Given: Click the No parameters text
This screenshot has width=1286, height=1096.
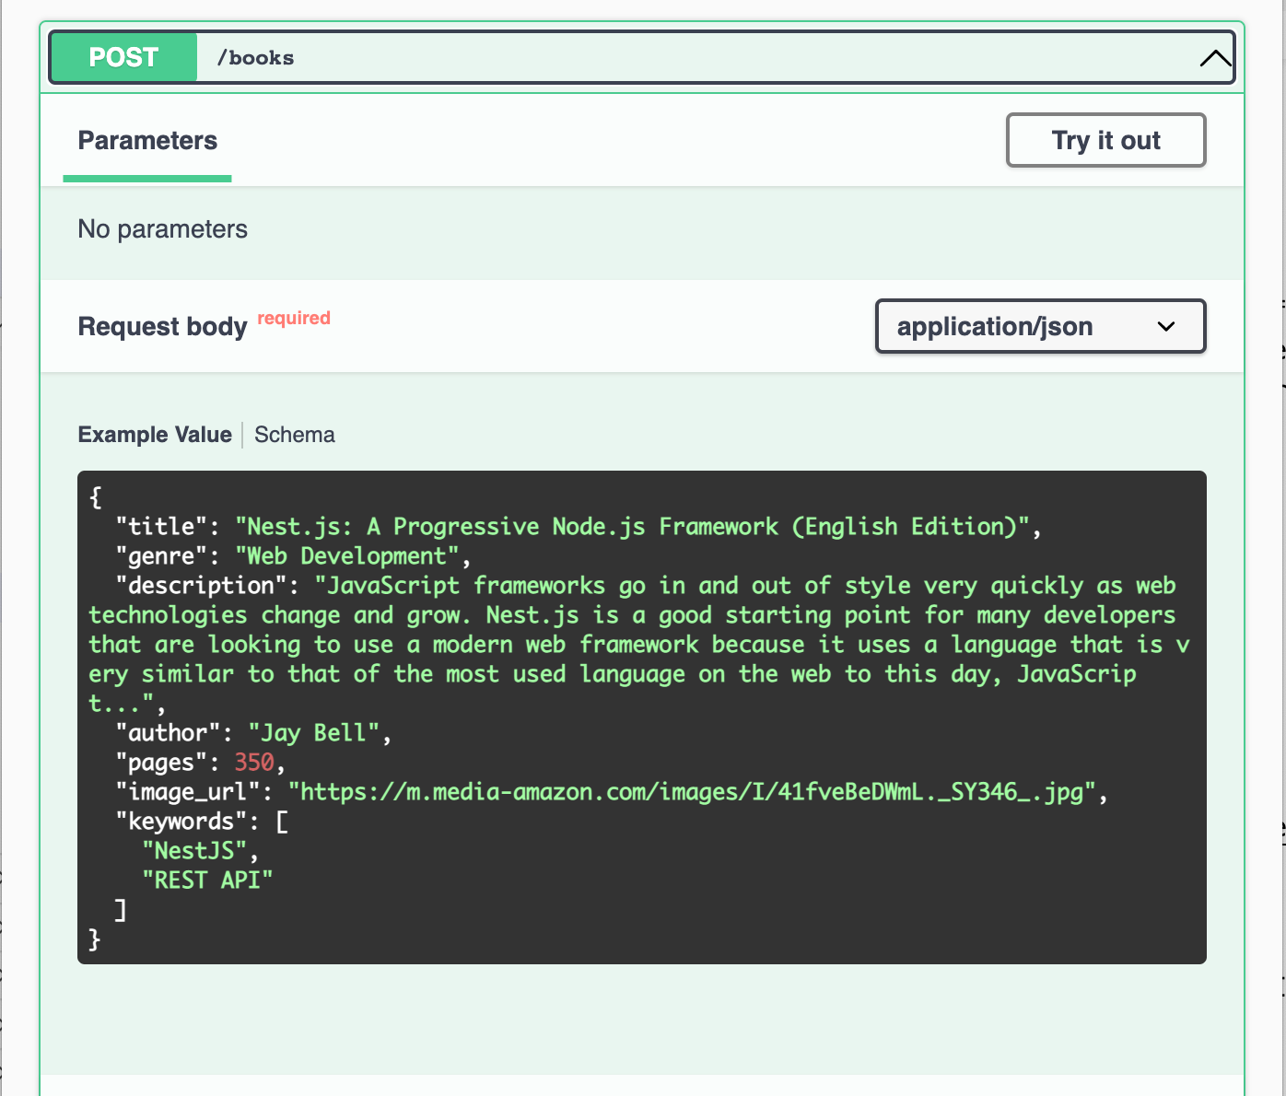Looking at the screenshot, I should (x=163, y=229).
